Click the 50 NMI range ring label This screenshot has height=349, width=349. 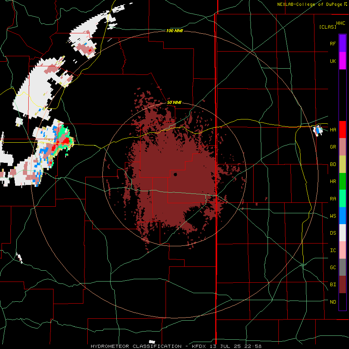[174, 103]
